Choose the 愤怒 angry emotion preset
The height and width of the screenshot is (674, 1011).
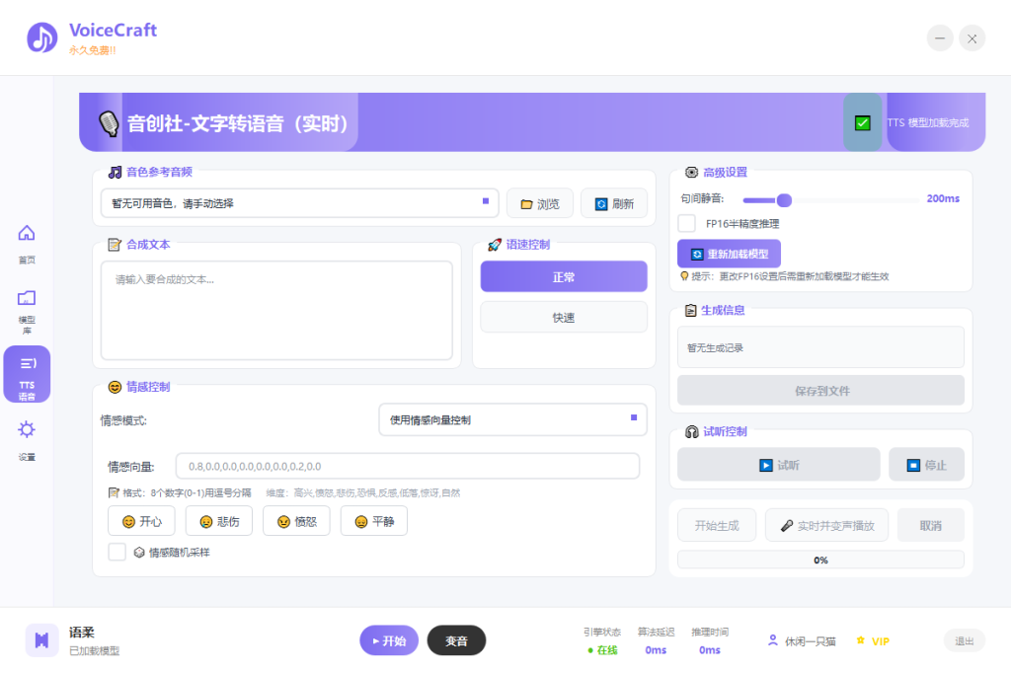pyautogui.click(x=296, y=521)
